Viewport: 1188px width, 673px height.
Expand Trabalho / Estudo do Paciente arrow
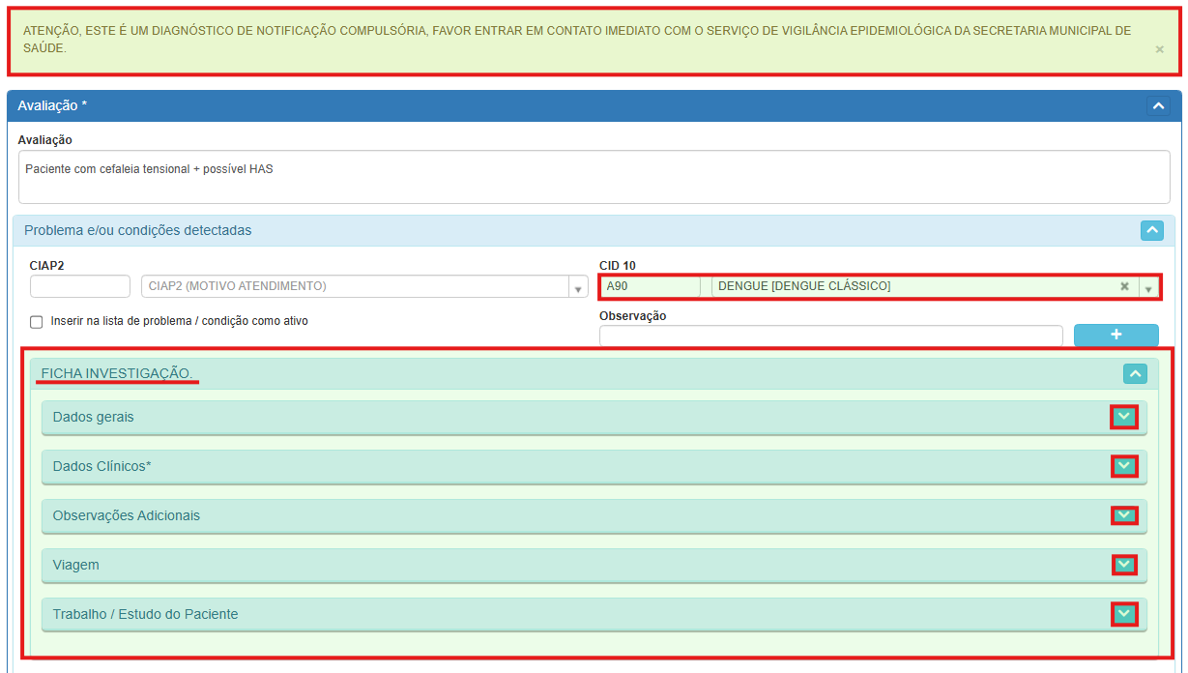(x=1123, y=614)
